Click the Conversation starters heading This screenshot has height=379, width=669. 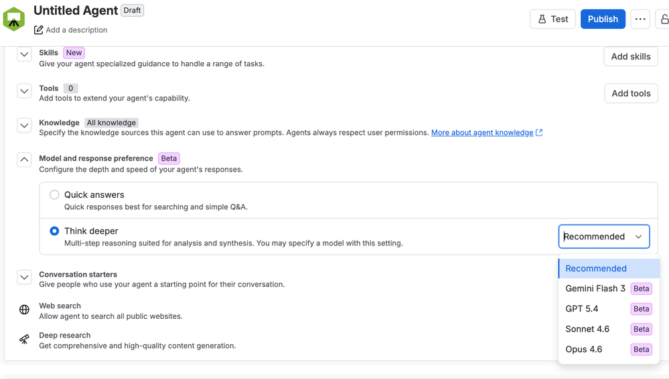tap(78, 274)
